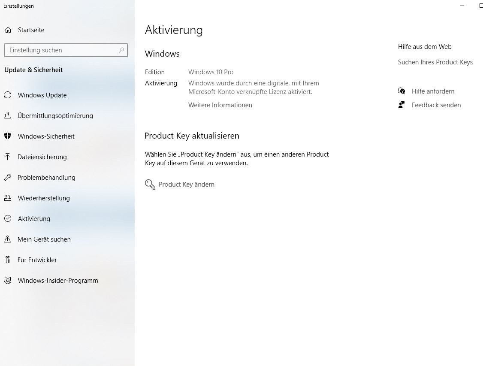Click the Problembehandlung wrench icon
This screenshot has width=483, height=366.
(8, 178)
